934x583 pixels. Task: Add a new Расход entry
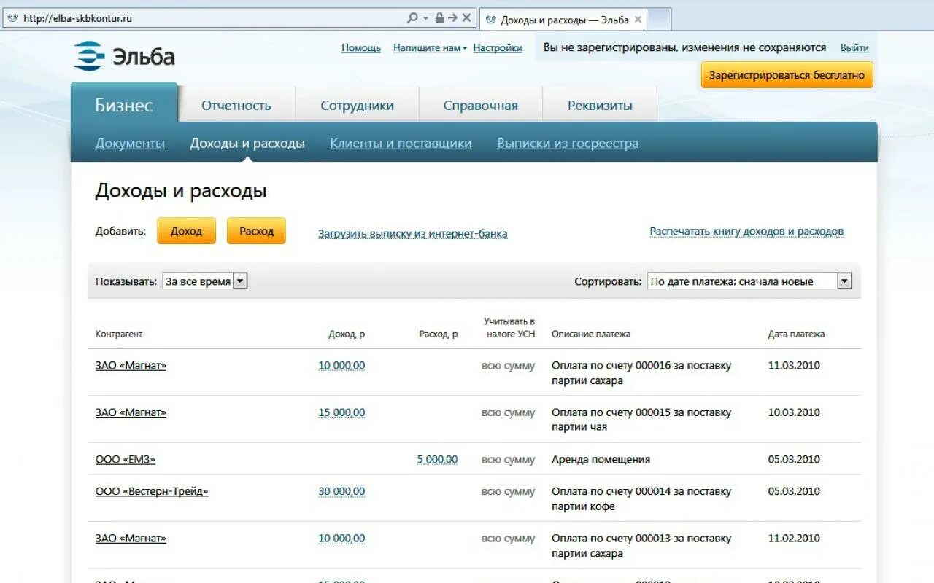256,231
